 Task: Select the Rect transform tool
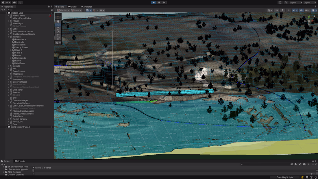(58, 35)
